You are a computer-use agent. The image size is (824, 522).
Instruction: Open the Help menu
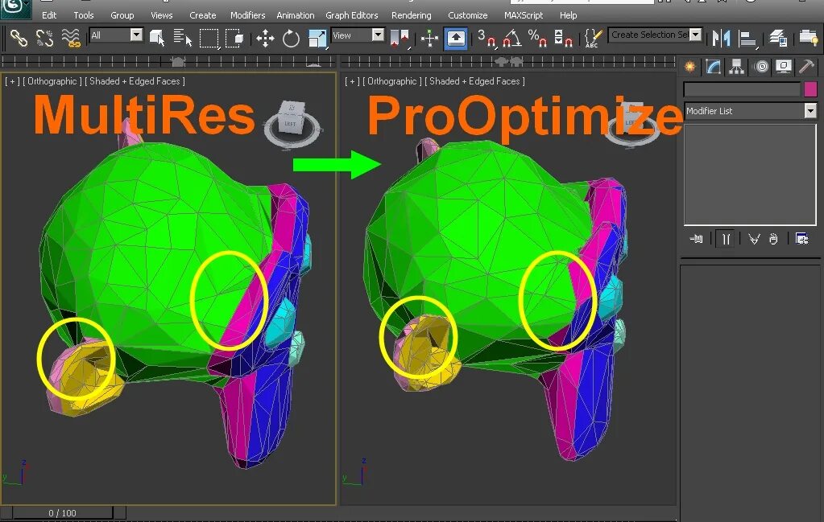coord(568,15)
